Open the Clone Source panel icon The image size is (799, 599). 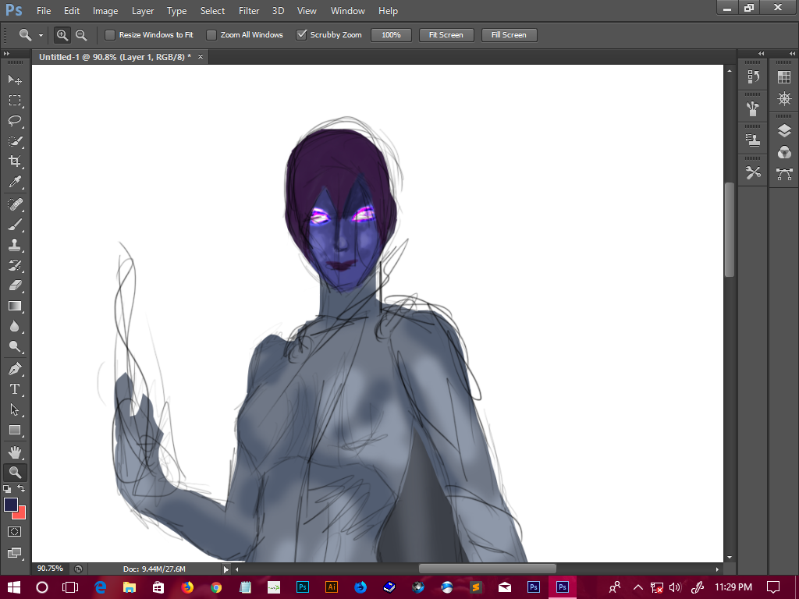coord(753,140)
